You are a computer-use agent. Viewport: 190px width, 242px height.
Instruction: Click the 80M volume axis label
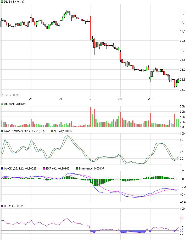coord(183,106)
